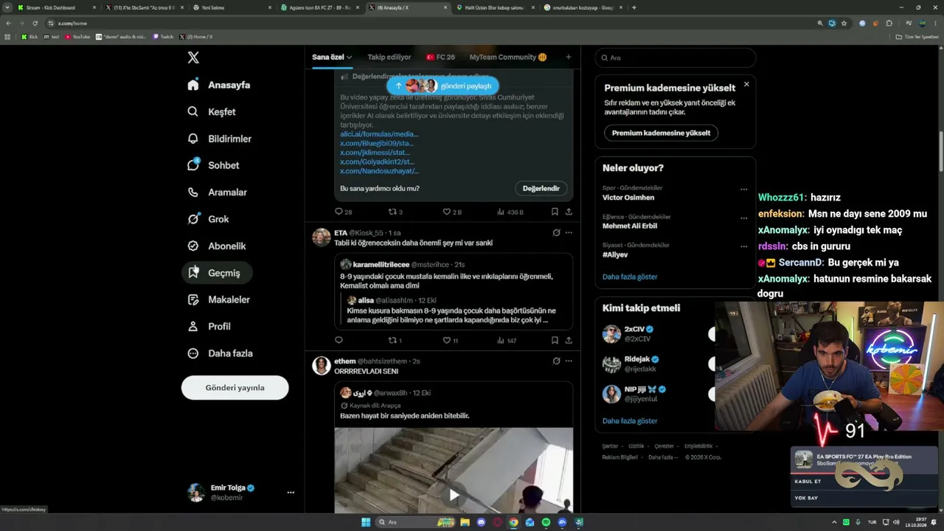The width and height of the screenshot is (944, 531).
Task: Go to Profil page
Action: tap(209, 326)
